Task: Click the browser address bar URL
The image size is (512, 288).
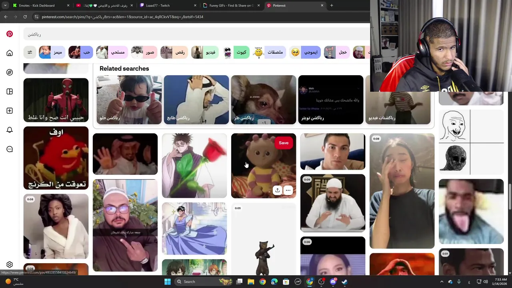Action: [122, 17]
